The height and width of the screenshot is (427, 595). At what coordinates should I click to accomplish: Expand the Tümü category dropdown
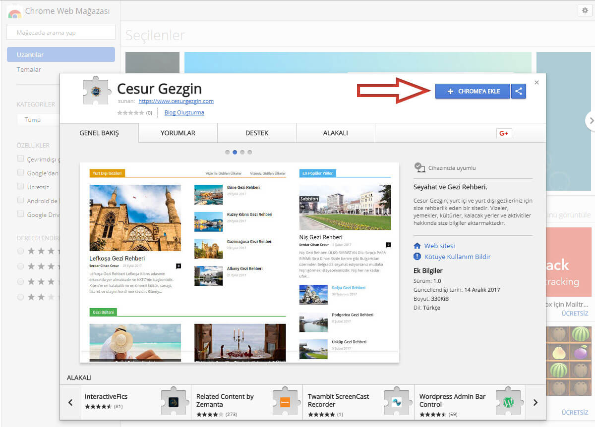pyautogui.click(x=38, y=119)
